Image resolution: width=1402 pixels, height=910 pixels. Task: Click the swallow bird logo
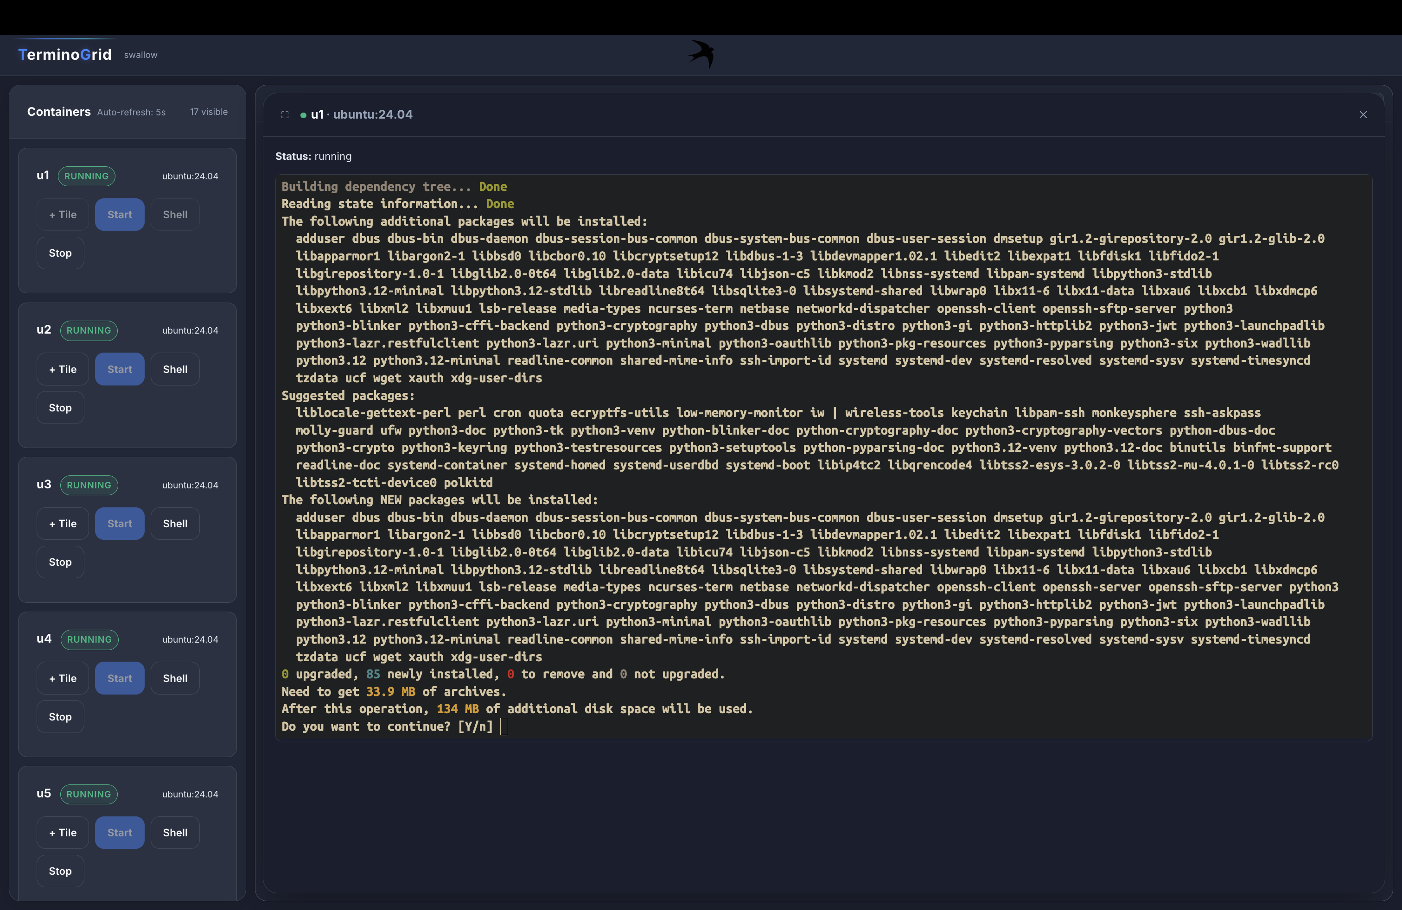(x=701, y=54)
